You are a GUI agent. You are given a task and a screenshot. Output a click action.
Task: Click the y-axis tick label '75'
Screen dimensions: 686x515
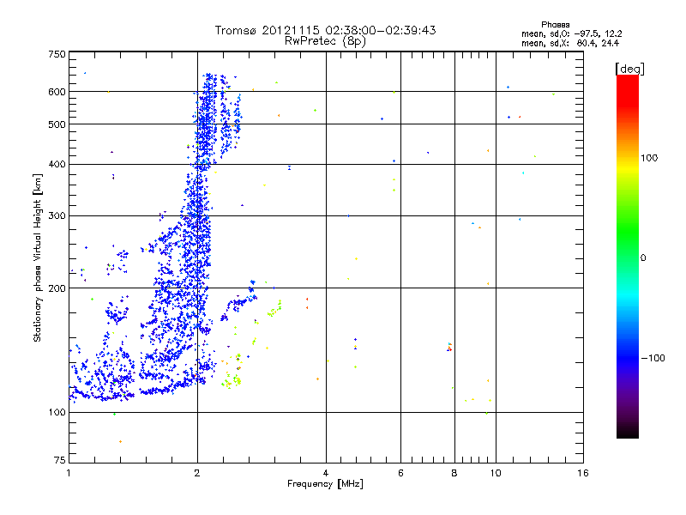[x=60, y=460]
